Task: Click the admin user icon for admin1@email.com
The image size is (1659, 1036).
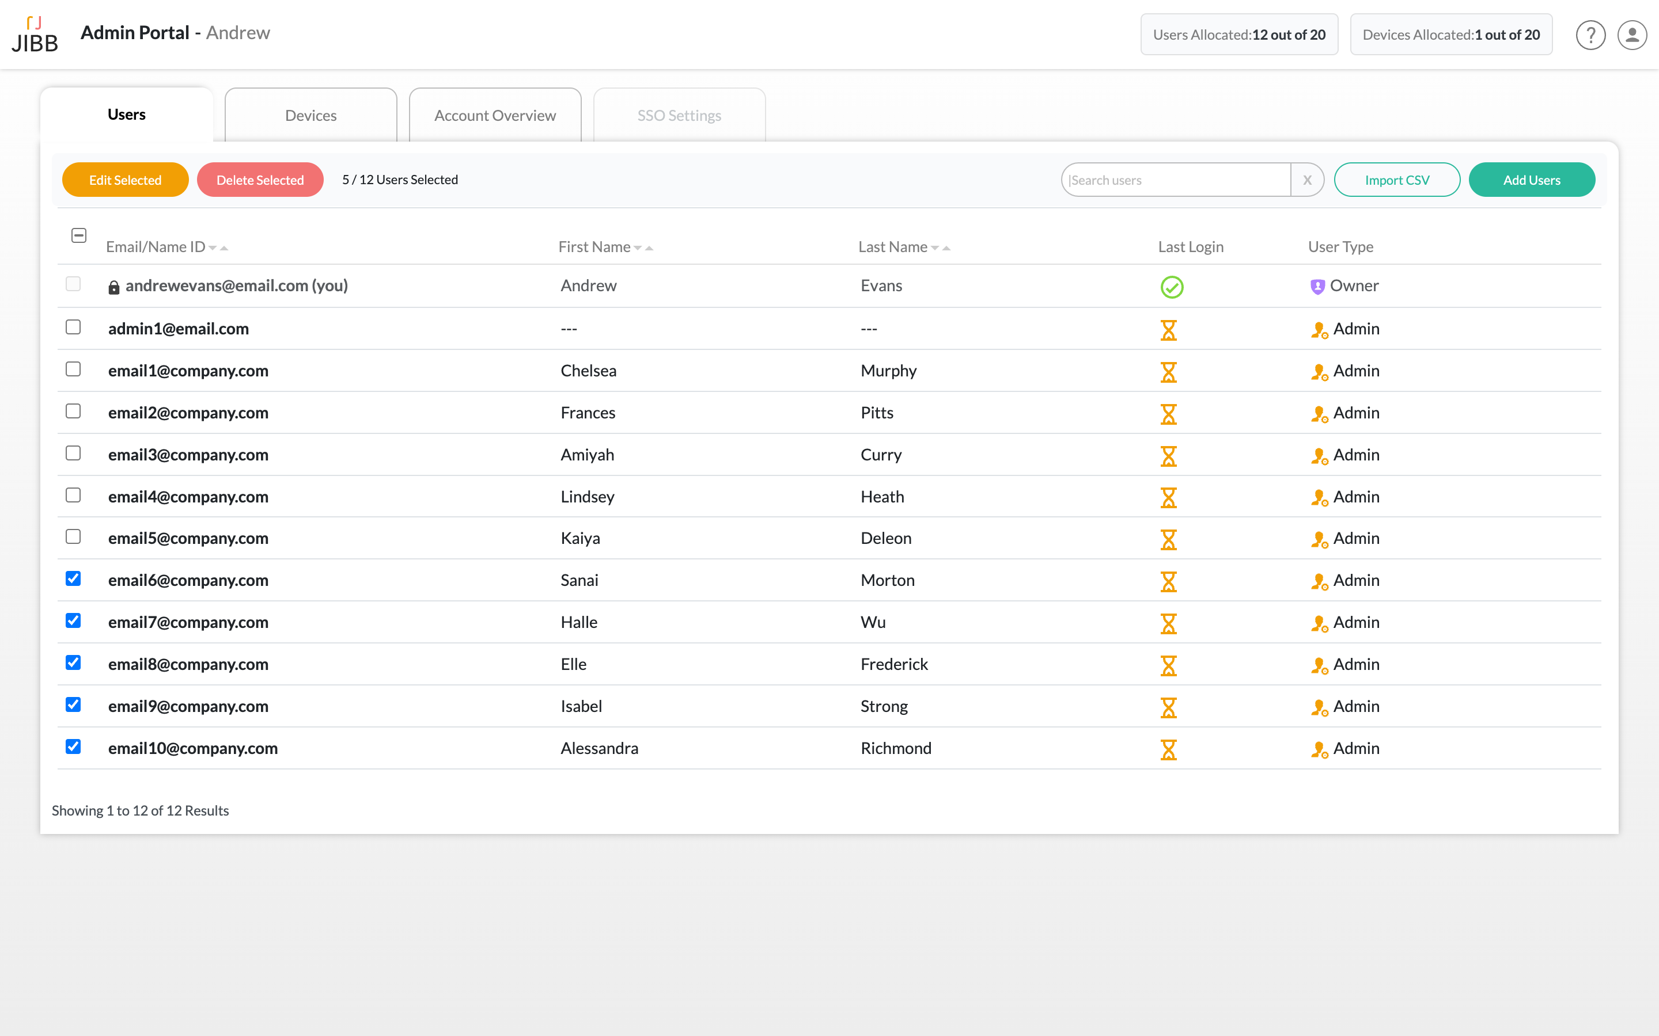Action: [x=1319, y=330]
